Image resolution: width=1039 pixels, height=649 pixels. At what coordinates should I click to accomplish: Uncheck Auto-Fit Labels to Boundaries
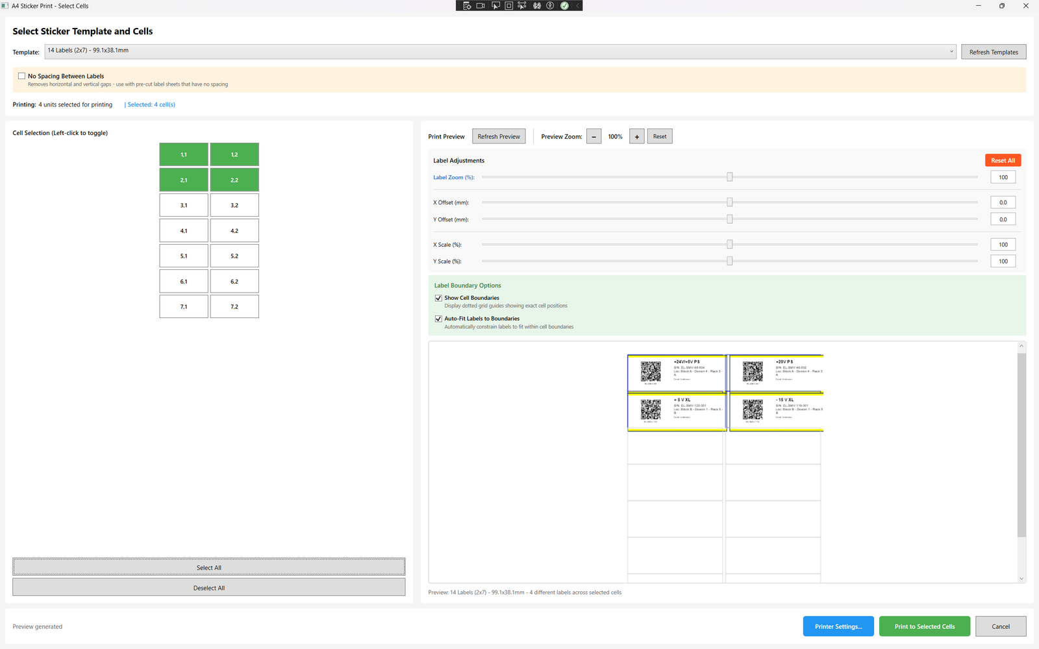pos(439,318)
